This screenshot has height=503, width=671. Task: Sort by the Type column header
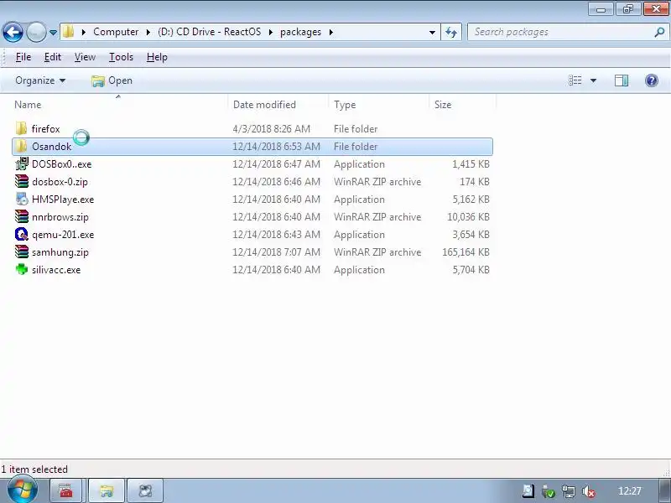(x=345, y=105)
